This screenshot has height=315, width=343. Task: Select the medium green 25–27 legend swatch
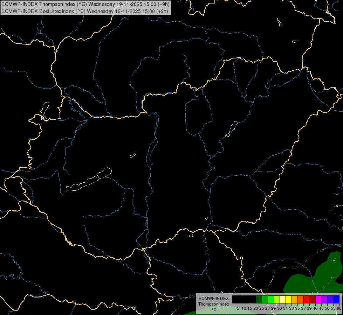(265, 299)
